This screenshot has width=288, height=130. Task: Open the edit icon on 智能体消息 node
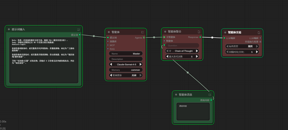[x=210, y=95]
